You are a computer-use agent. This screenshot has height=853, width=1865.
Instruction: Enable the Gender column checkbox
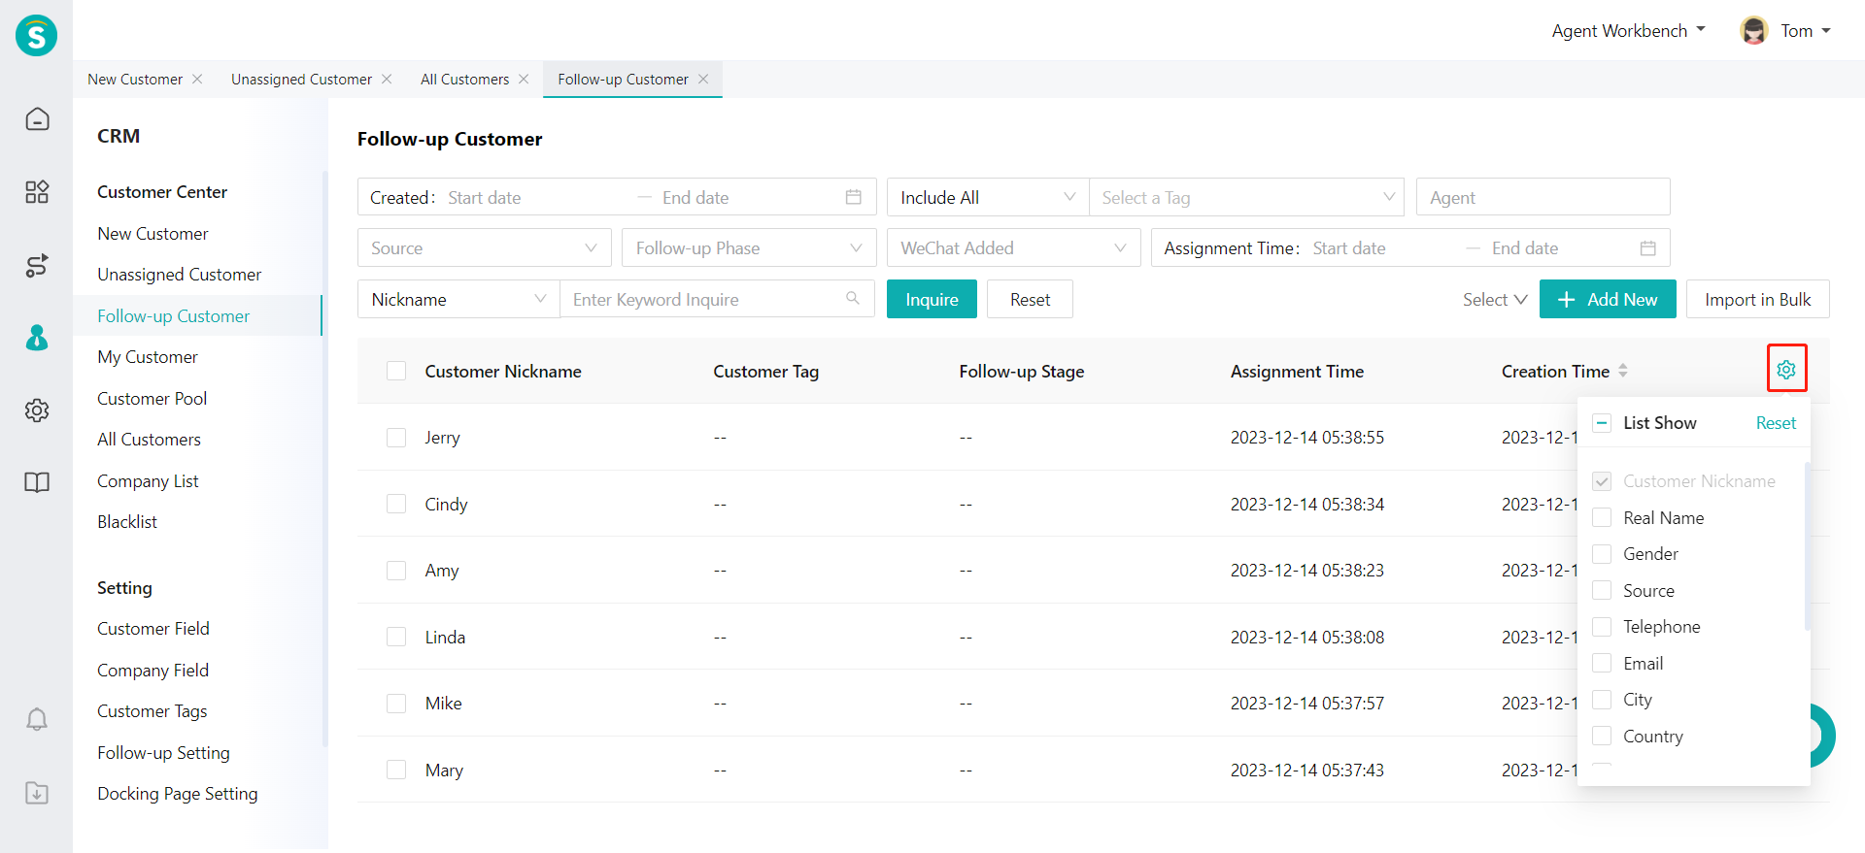[x=1602, y=554]
